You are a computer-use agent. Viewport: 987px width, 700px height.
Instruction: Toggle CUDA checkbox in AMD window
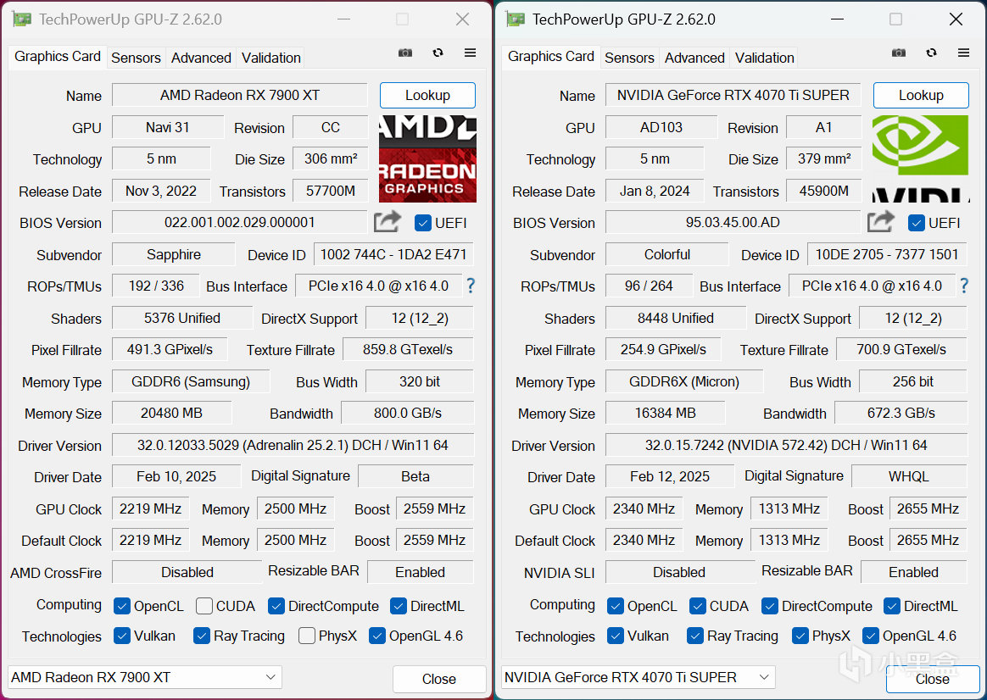pyautogui.click(x=204, y=606)
